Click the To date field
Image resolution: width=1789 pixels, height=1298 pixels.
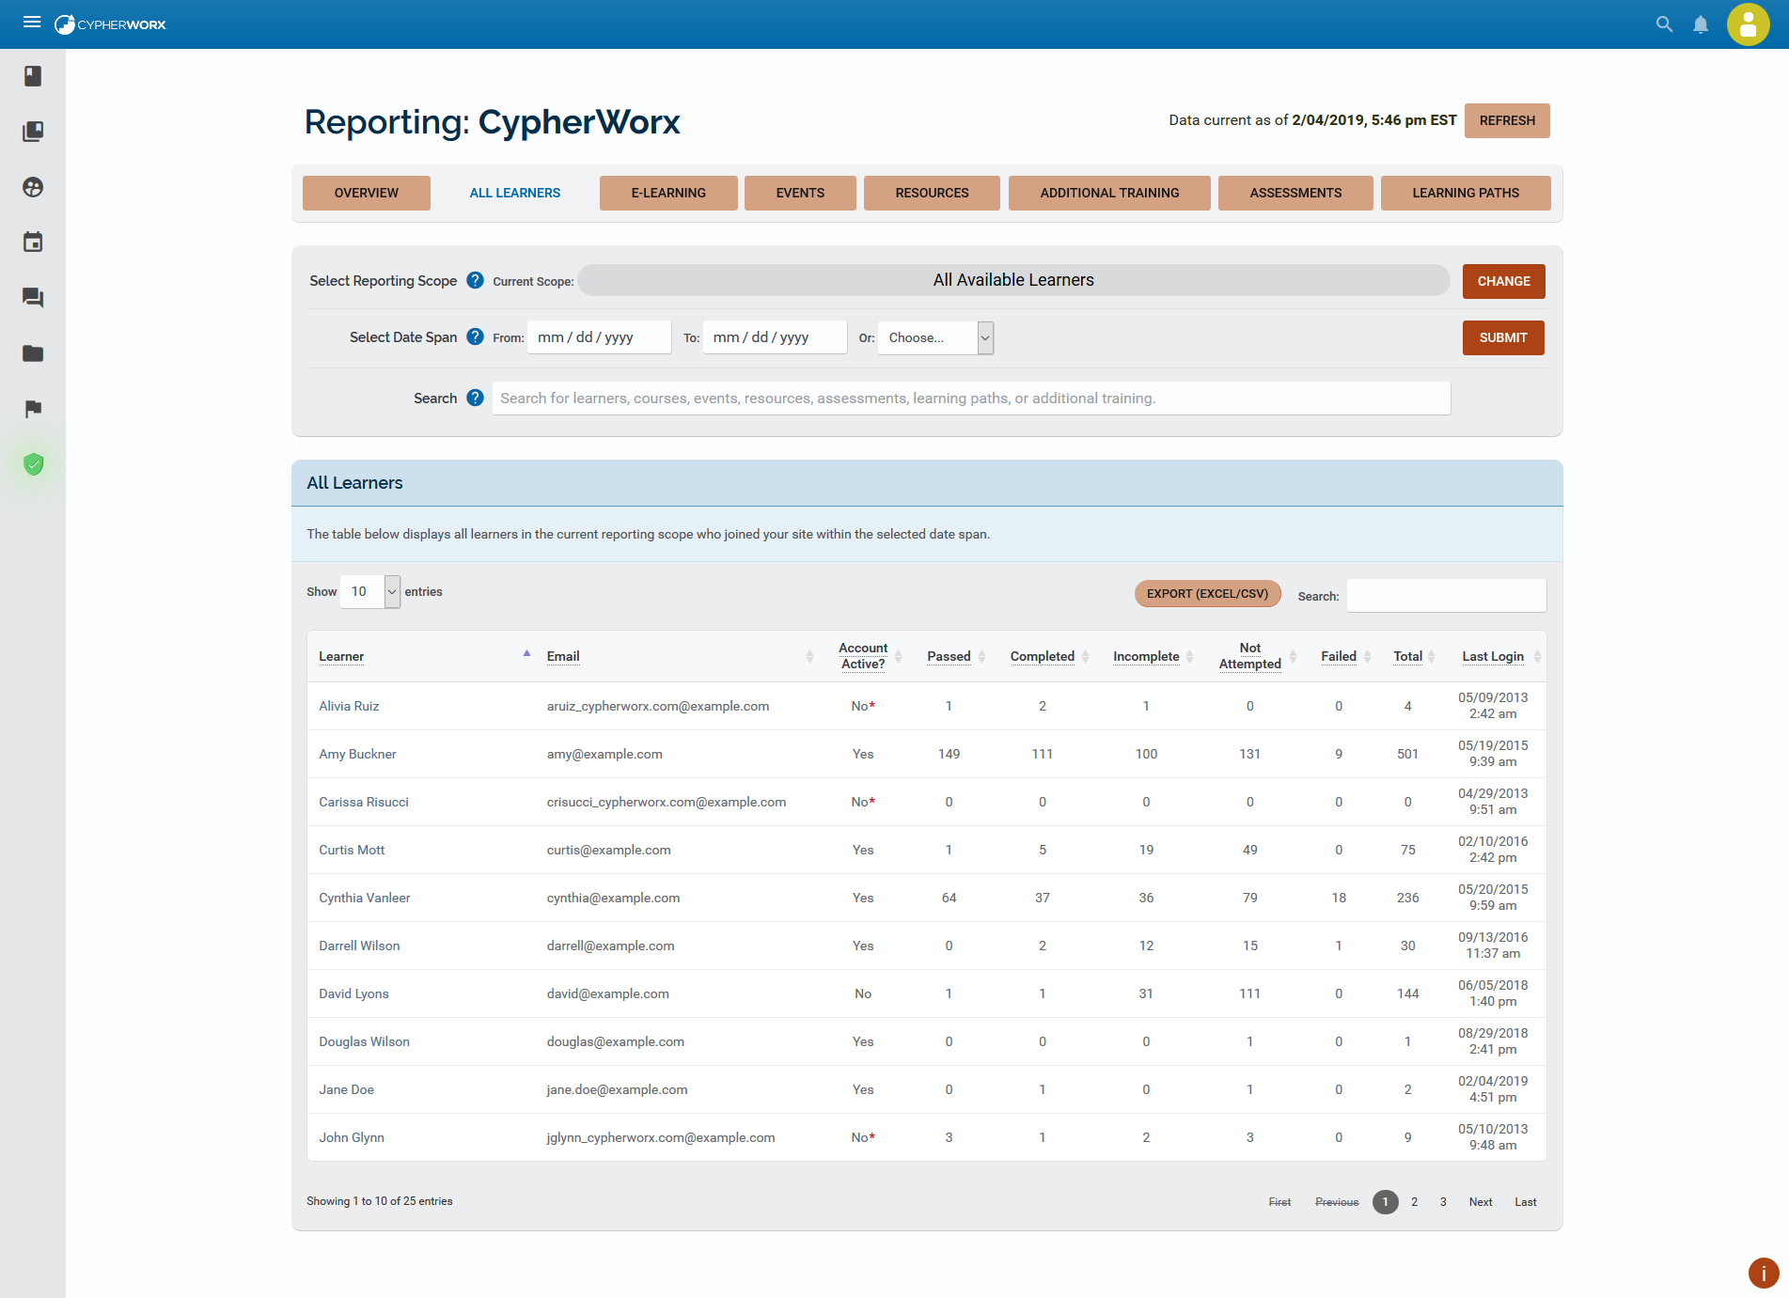pyautogui.click(x=775, y=337)
